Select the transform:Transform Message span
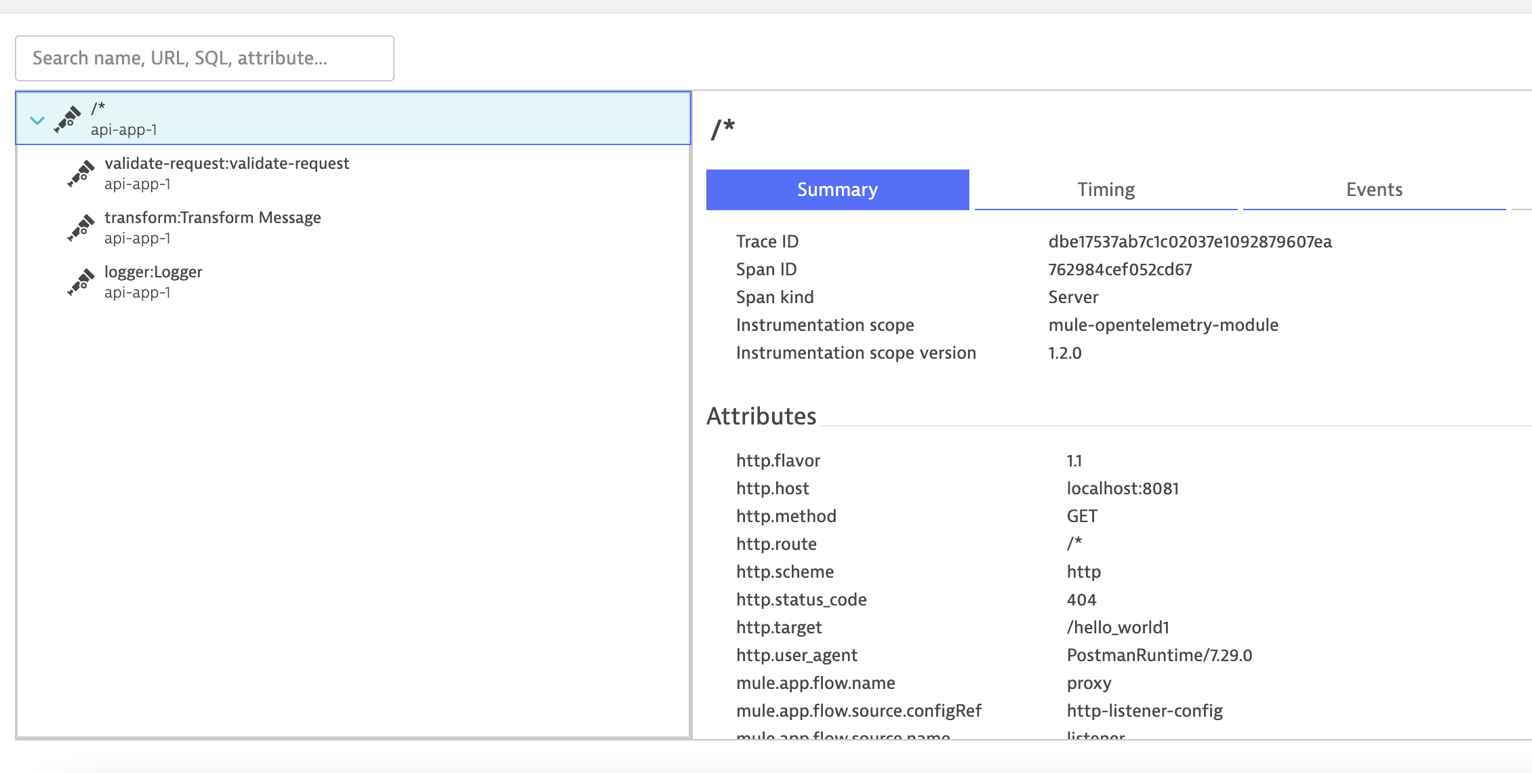This screenshot has height=773, width=1532. coord(212,227)
